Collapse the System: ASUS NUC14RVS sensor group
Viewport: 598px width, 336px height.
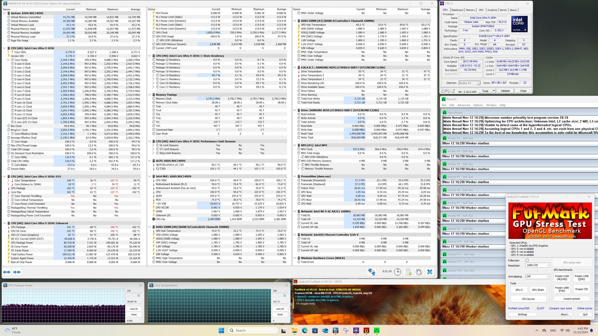point(4,13)
